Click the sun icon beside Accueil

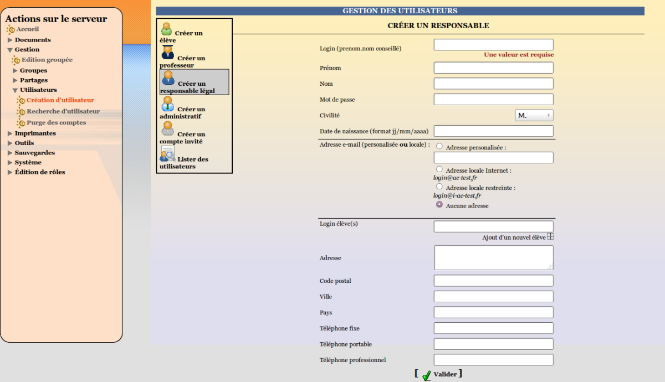(10, 29)
